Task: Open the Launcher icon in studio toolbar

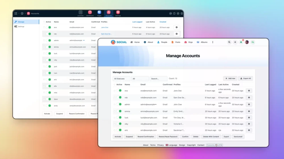Action: (x=80, y=13)
